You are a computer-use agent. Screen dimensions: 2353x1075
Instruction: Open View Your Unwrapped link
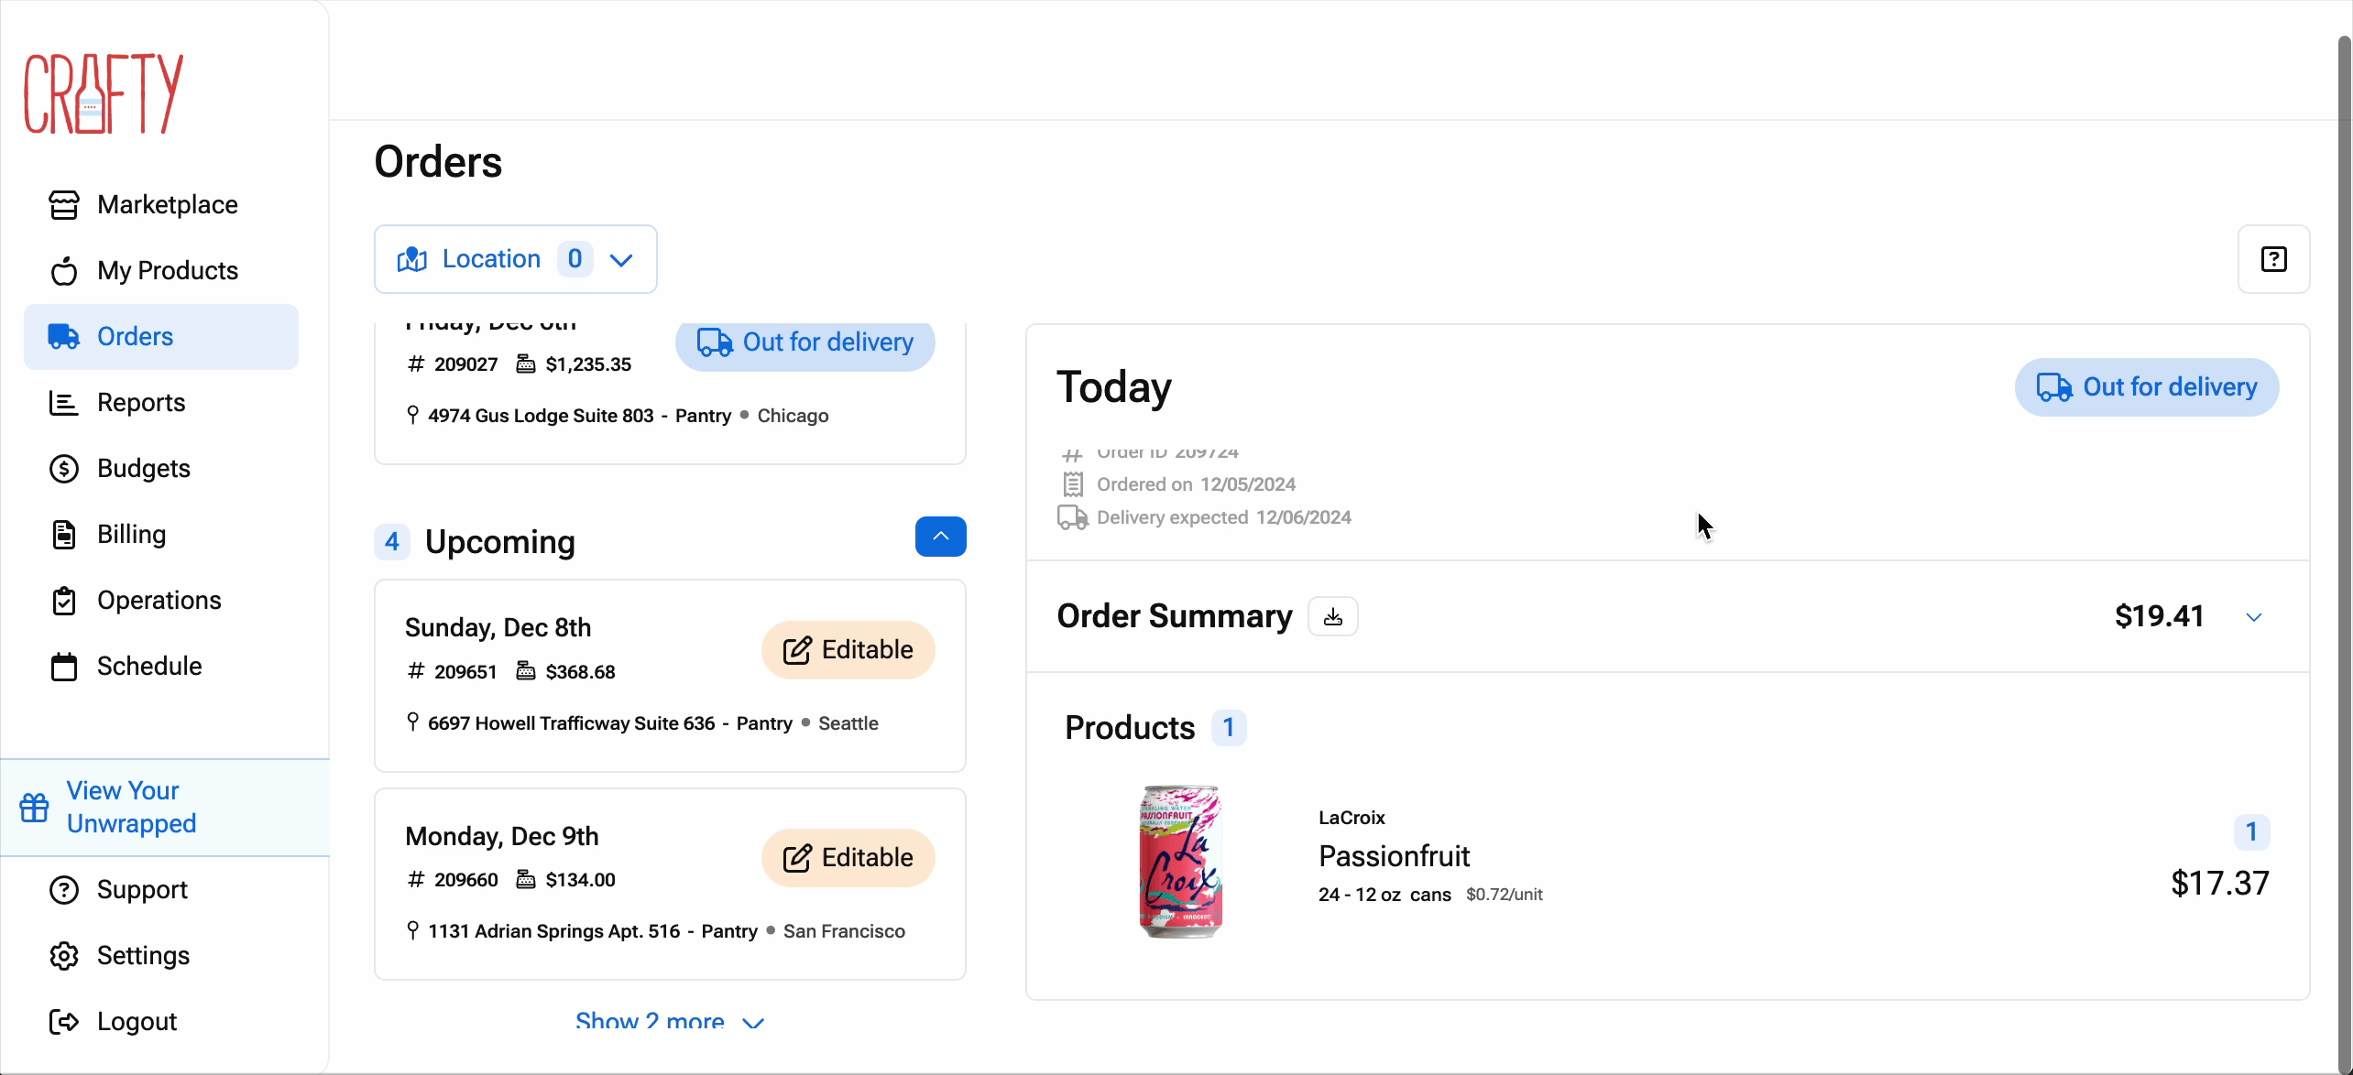tap(131, 808)
